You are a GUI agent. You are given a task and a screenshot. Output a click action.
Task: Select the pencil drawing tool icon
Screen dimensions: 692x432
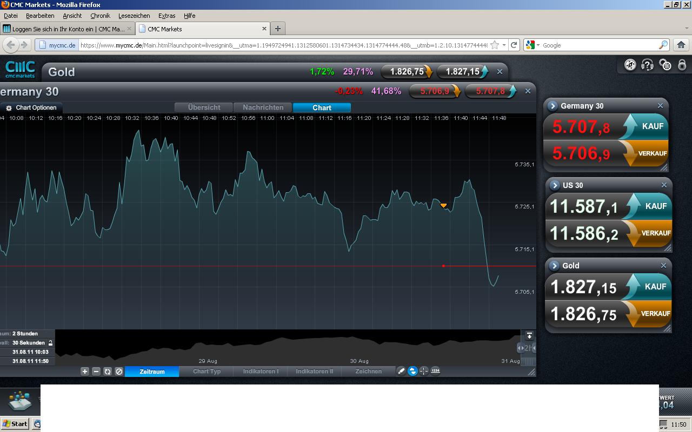click(401, 371)
